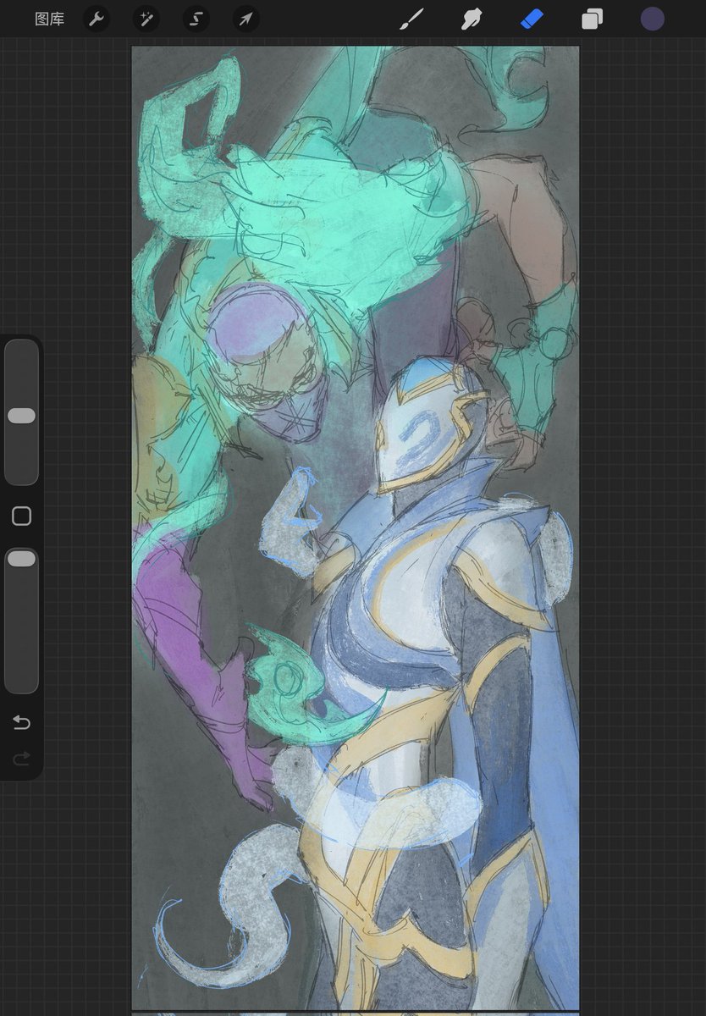The image size is (706, 1016).
Task: Open Layers to toggle layer visibility
Action: (592, 18)
